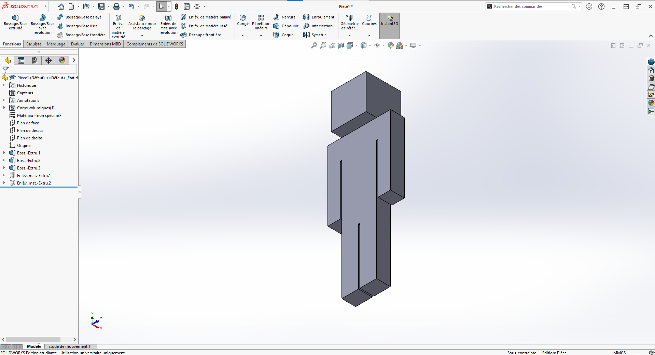Switch to the Esquisse tab
Viewport: 655px width, 355px height.
tap(34, 44)
